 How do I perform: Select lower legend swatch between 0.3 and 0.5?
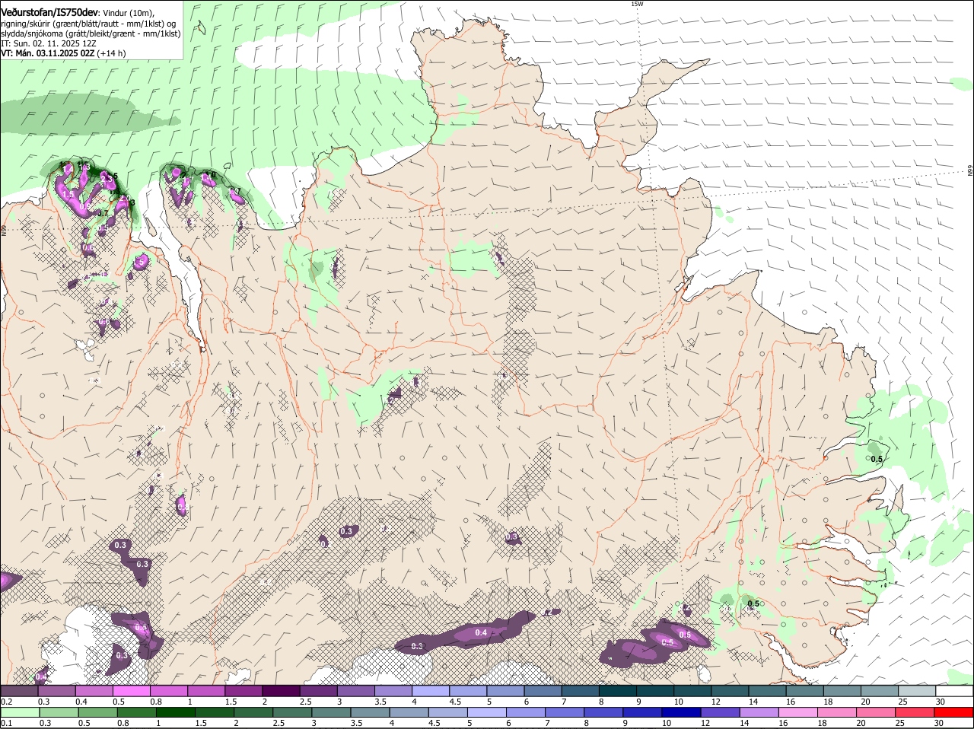58,713
